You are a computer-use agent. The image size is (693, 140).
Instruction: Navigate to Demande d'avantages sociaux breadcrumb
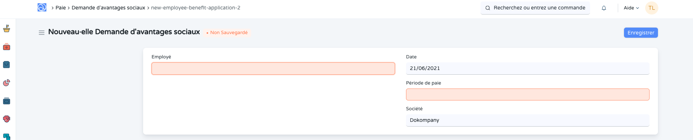pos(108,8)
